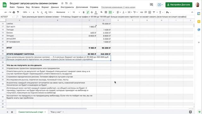Open the zoom 100% dropdown
The image size is (202, 114).
point(26,12)
